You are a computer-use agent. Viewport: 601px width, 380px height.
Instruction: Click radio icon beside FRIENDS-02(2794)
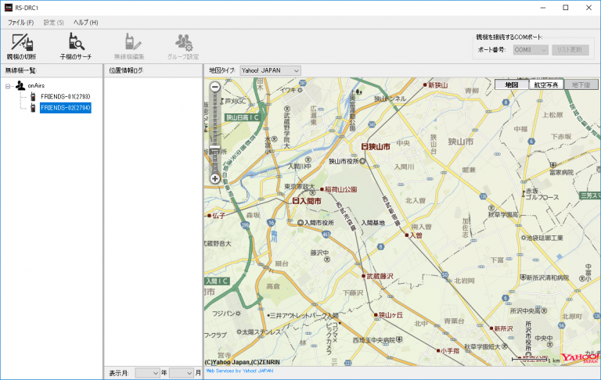click(33, 108)
